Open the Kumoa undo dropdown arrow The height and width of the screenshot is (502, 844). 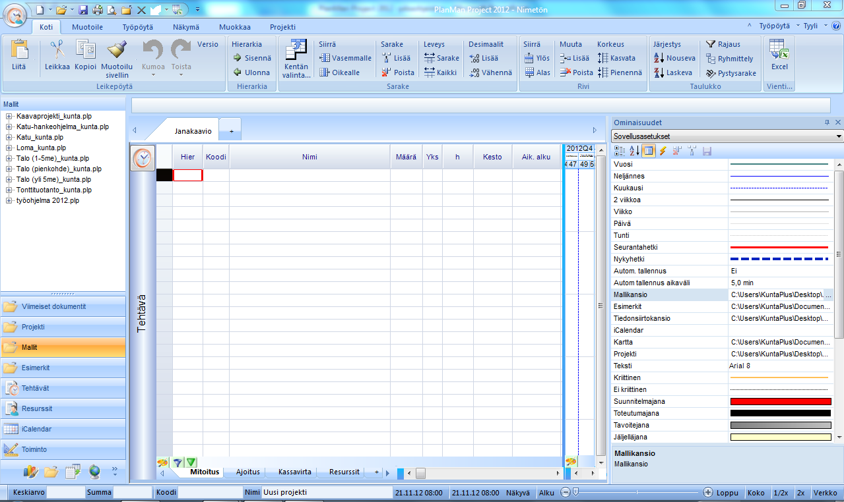153,75
